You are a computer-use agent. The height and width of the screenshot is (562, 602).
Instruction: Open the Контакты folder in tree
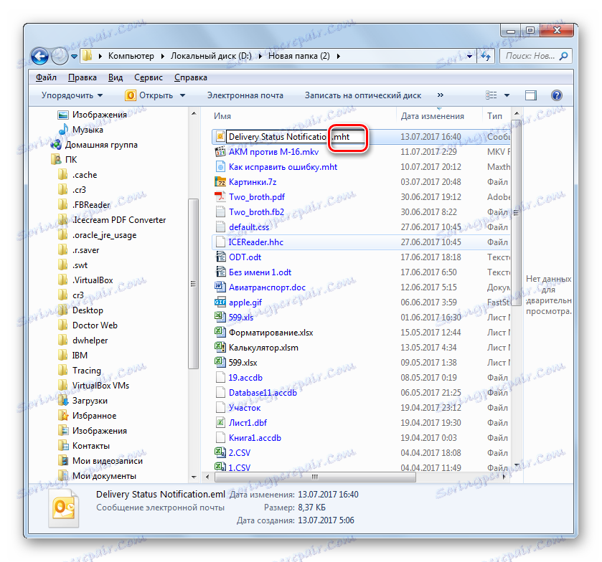click(x=91, y=446)
